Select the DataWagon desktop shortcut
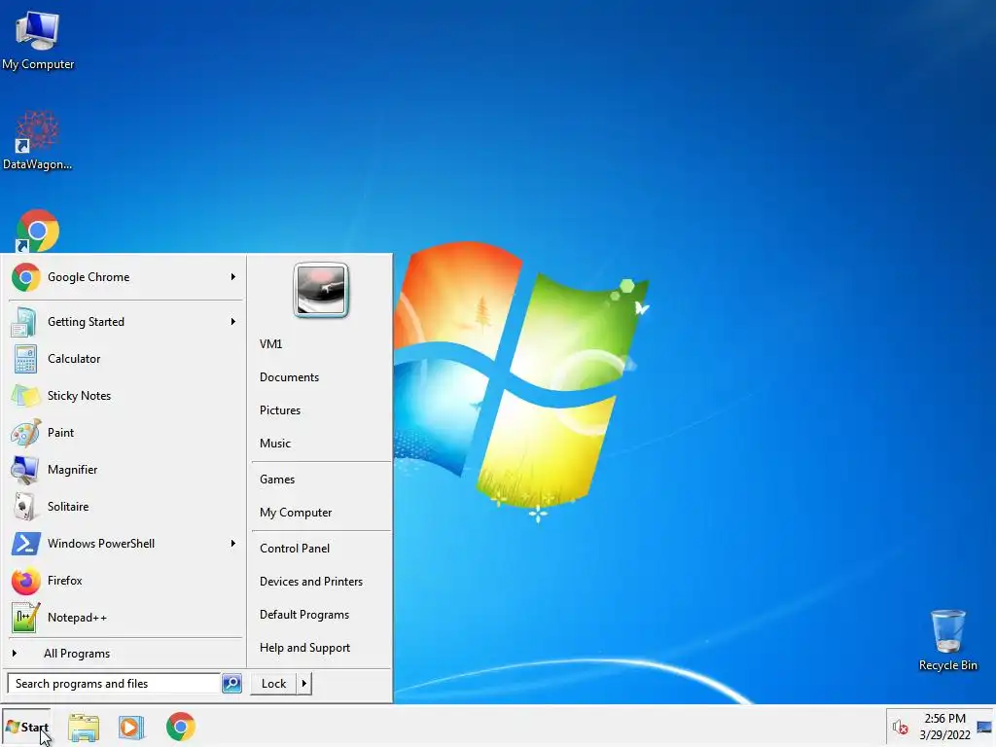 click(38, 140)
